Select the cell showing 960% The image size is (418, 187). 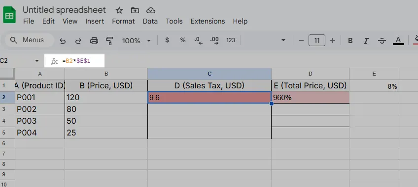click(x=311, y=98)
